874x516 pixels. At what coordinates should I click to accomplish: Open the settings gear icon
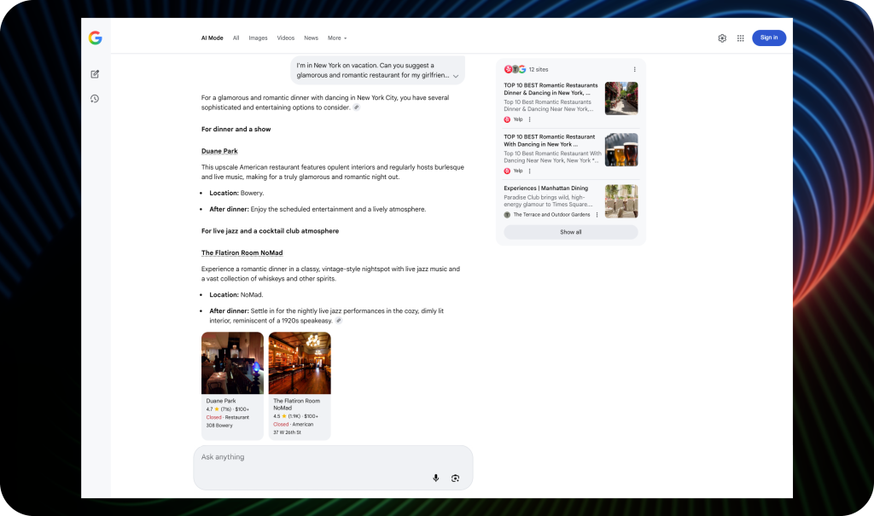[722, 38]
